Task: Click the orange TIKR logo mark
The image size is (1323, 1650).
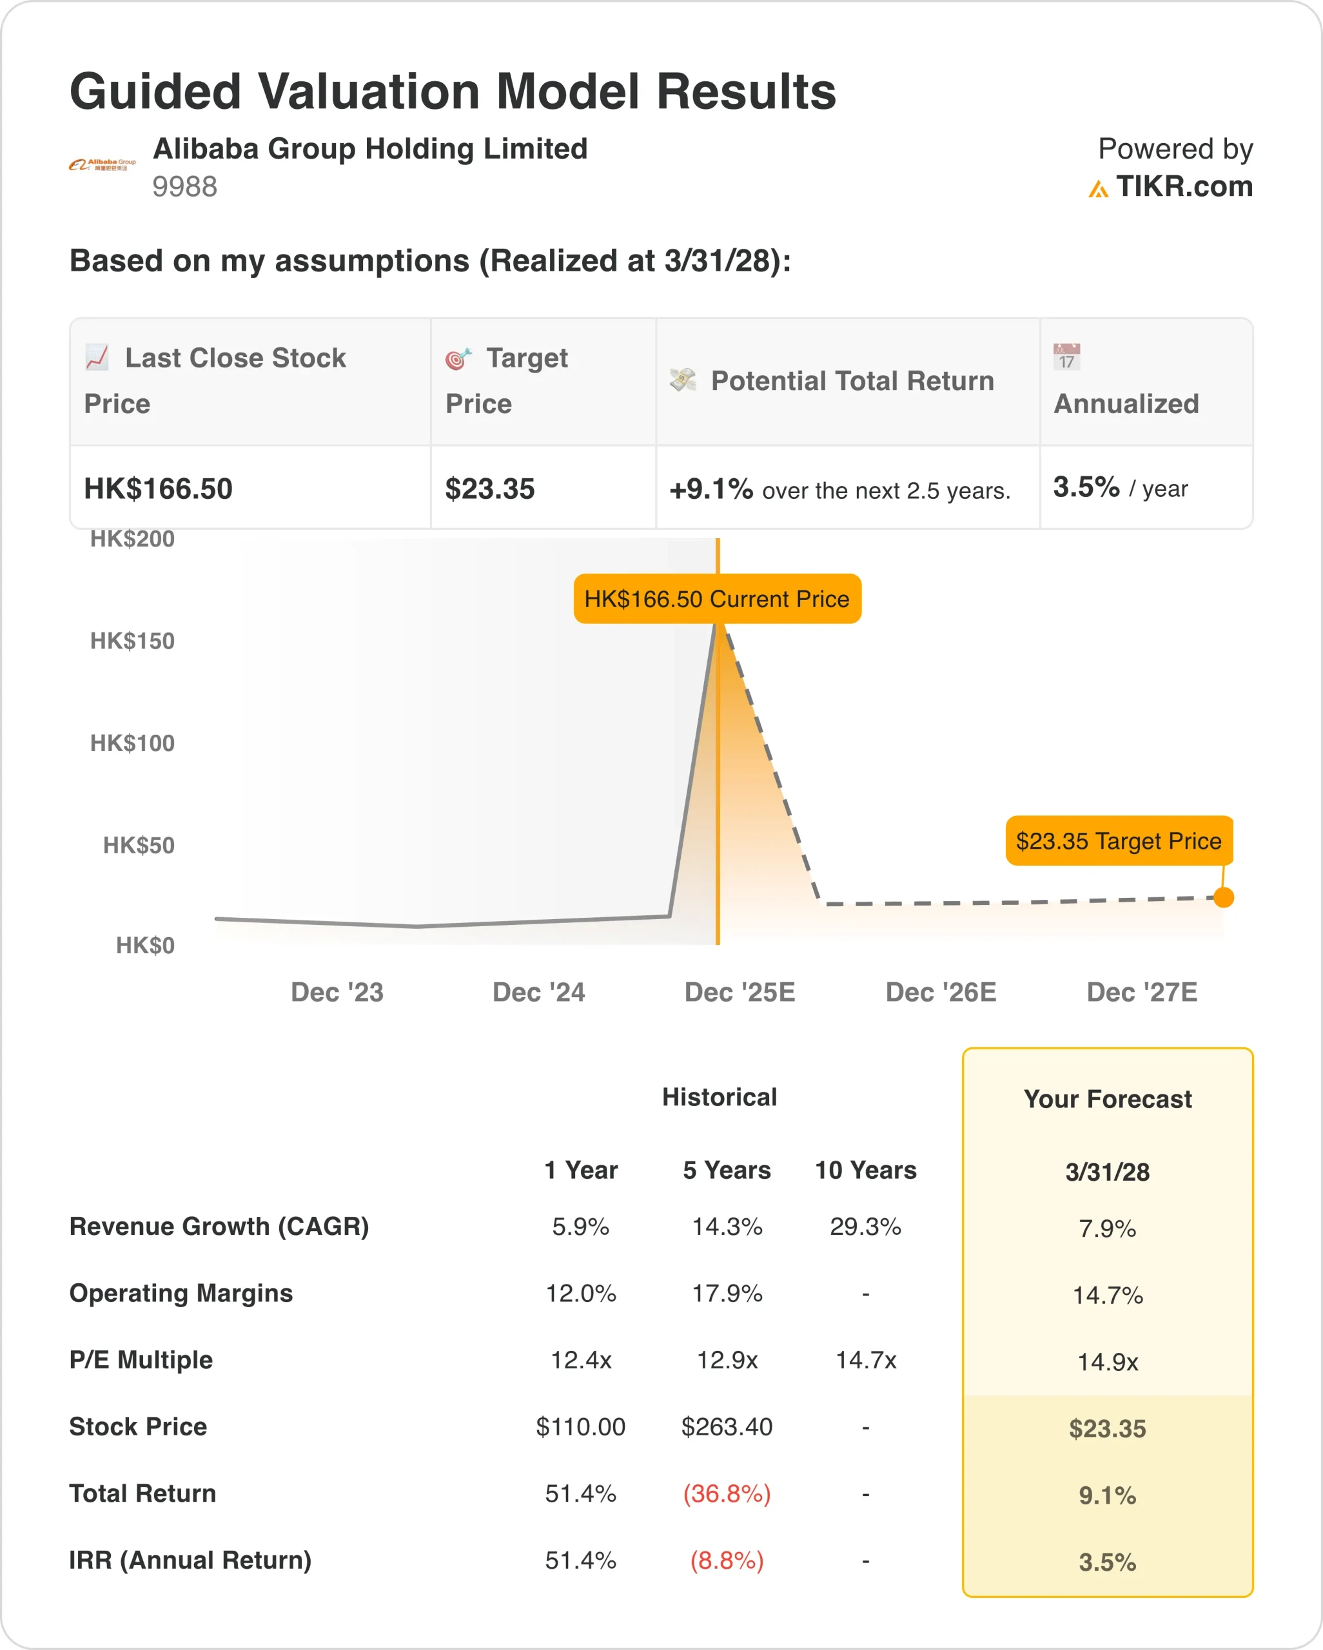Action: coord(1098,189)
